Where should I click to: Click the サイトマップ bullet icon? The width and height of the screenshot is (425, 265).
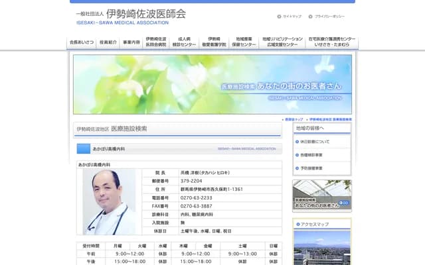(279, 17)
